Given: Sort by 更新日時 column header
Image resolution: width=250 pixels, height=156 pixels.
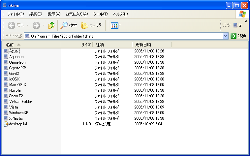Looking at the screenshot, I should (x=152, y=45).
